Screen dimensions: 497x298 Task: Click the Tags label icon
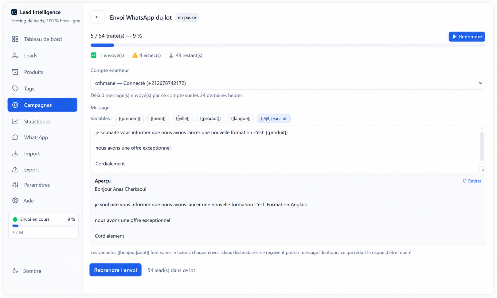click(15, 89)
